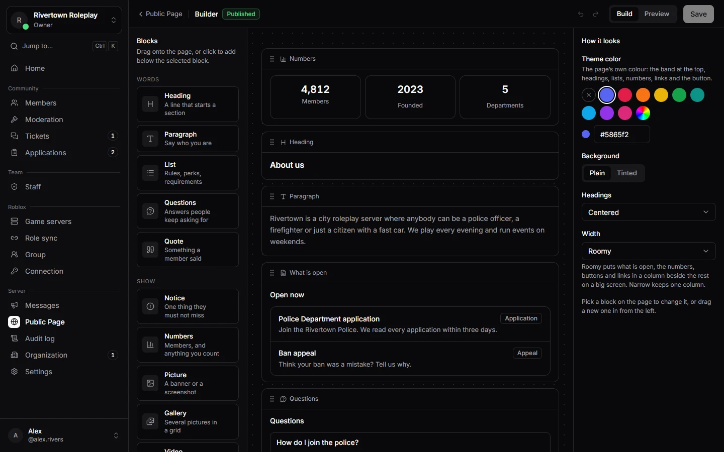
Task: Set background to Plain
Action: point(597,173)
